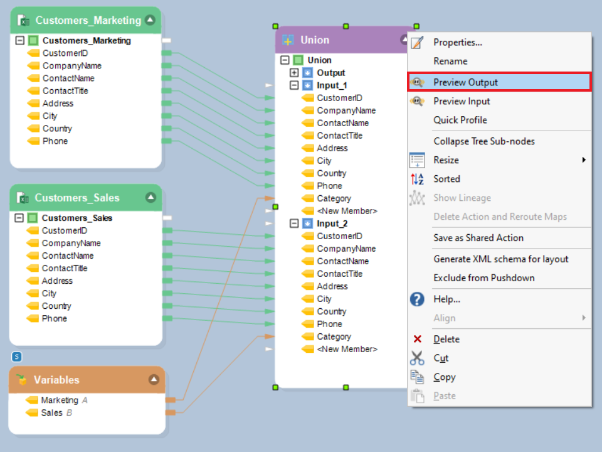Click Generate XML schema for layout
602x452 pixels.
[500, 259]
